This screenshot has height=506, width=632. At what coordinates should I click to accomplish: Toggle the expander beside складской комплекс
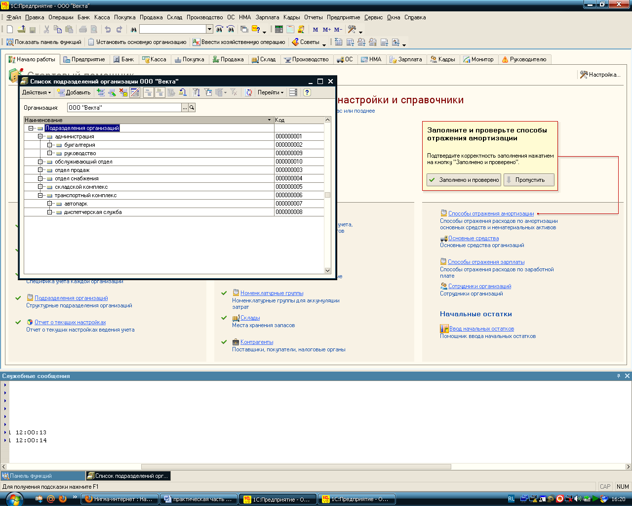pos(40,187)
